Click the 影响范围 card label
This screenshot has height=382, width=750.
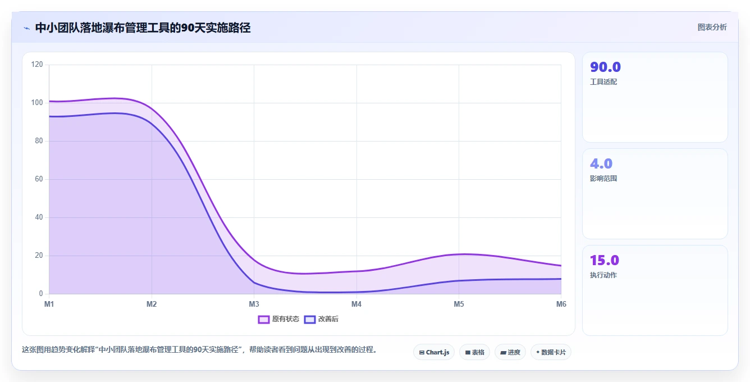603,179
